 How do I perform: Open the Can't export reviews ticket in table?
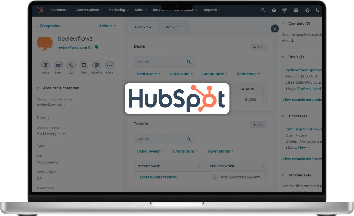pos(158,177)
